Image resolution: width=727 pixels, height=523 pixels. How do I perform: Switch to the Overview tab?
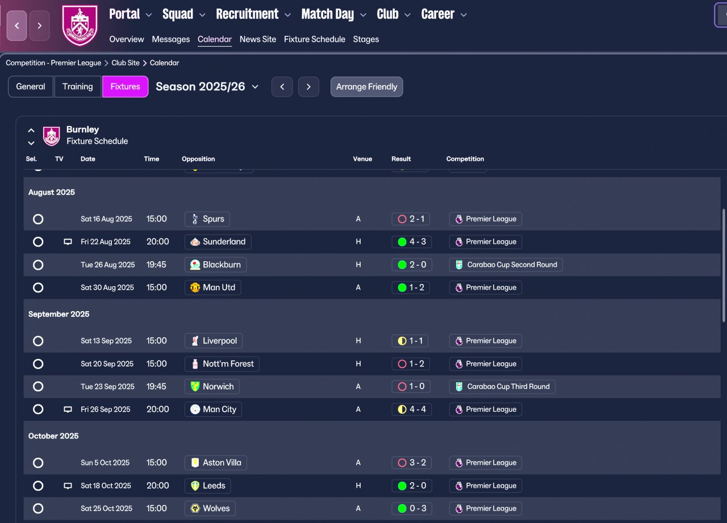pyautogui.click(x=127, y=39)
